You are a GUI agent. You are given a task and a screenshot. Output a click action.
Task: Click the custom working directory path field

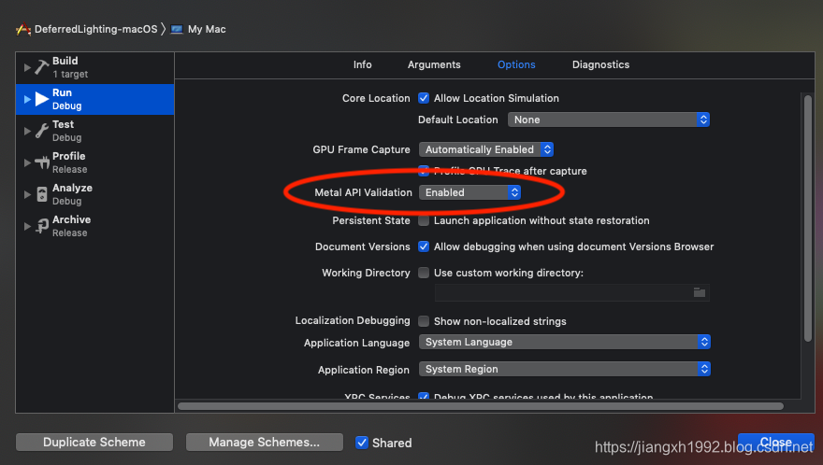coord(572,292)
